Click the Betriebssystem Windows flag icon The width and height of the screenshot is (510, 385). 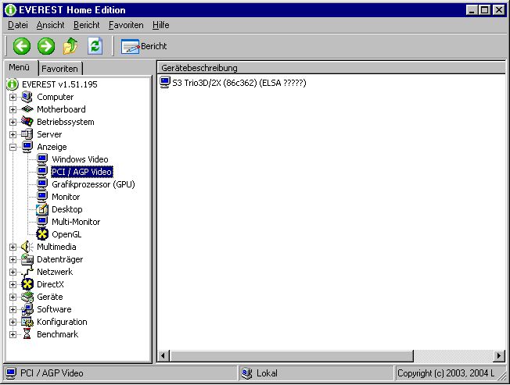coord(27,122)
